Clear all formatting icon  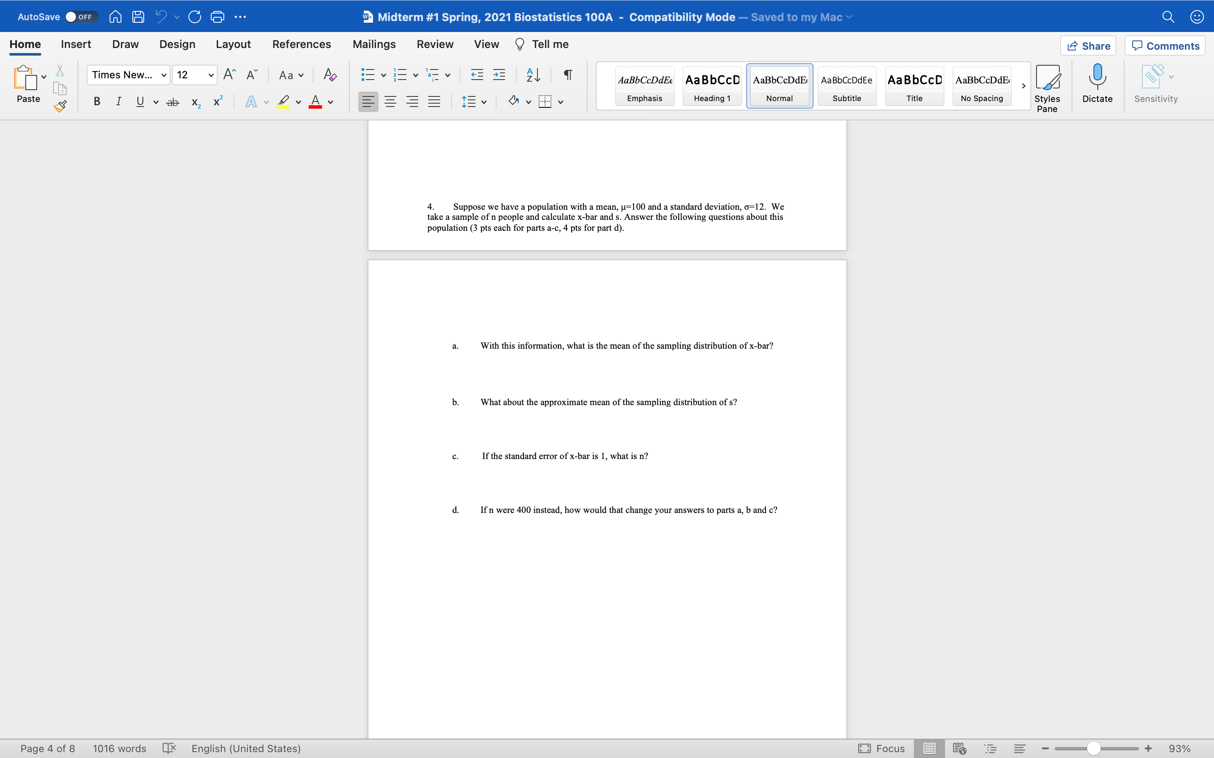[x=330, y=75]
